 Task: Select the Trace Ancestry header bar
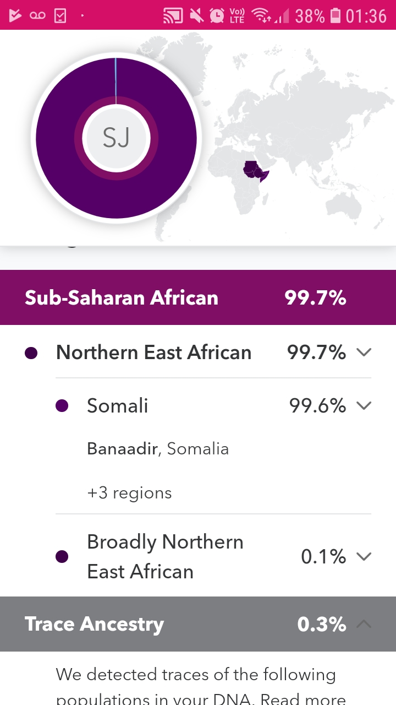coord(198,624)
